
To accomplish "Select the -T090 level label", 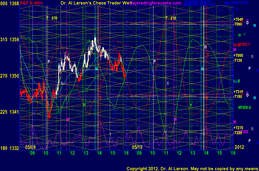I will coord(238,24).
